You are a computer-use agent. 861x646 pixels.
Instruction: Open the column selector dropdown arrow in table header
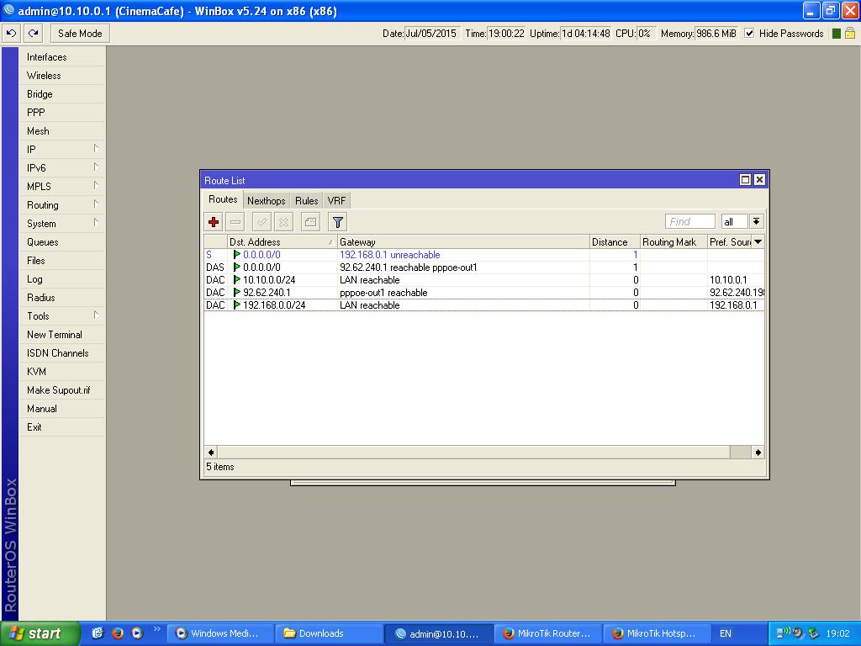pos(758,242)
